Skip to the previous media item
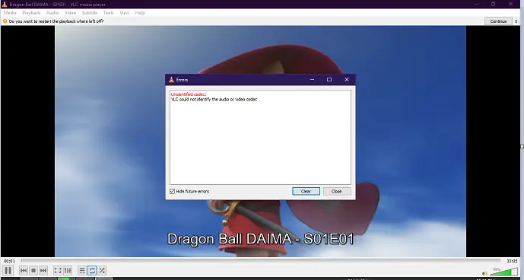This screenshot has height=280, width=524. point(24,270)
